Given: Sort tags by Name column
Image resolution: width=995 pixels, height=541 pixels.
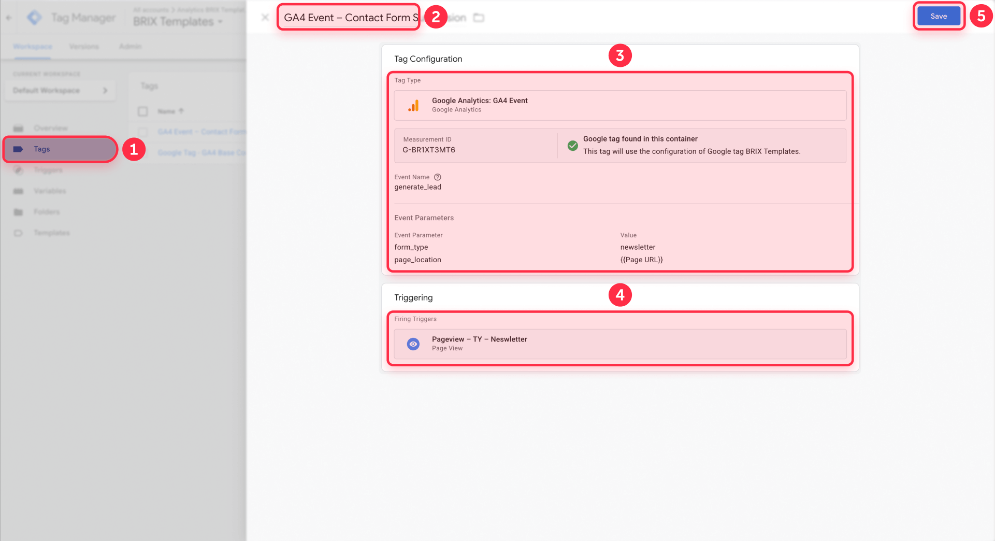Looking at the screenshot, I should tap(170, 111).
